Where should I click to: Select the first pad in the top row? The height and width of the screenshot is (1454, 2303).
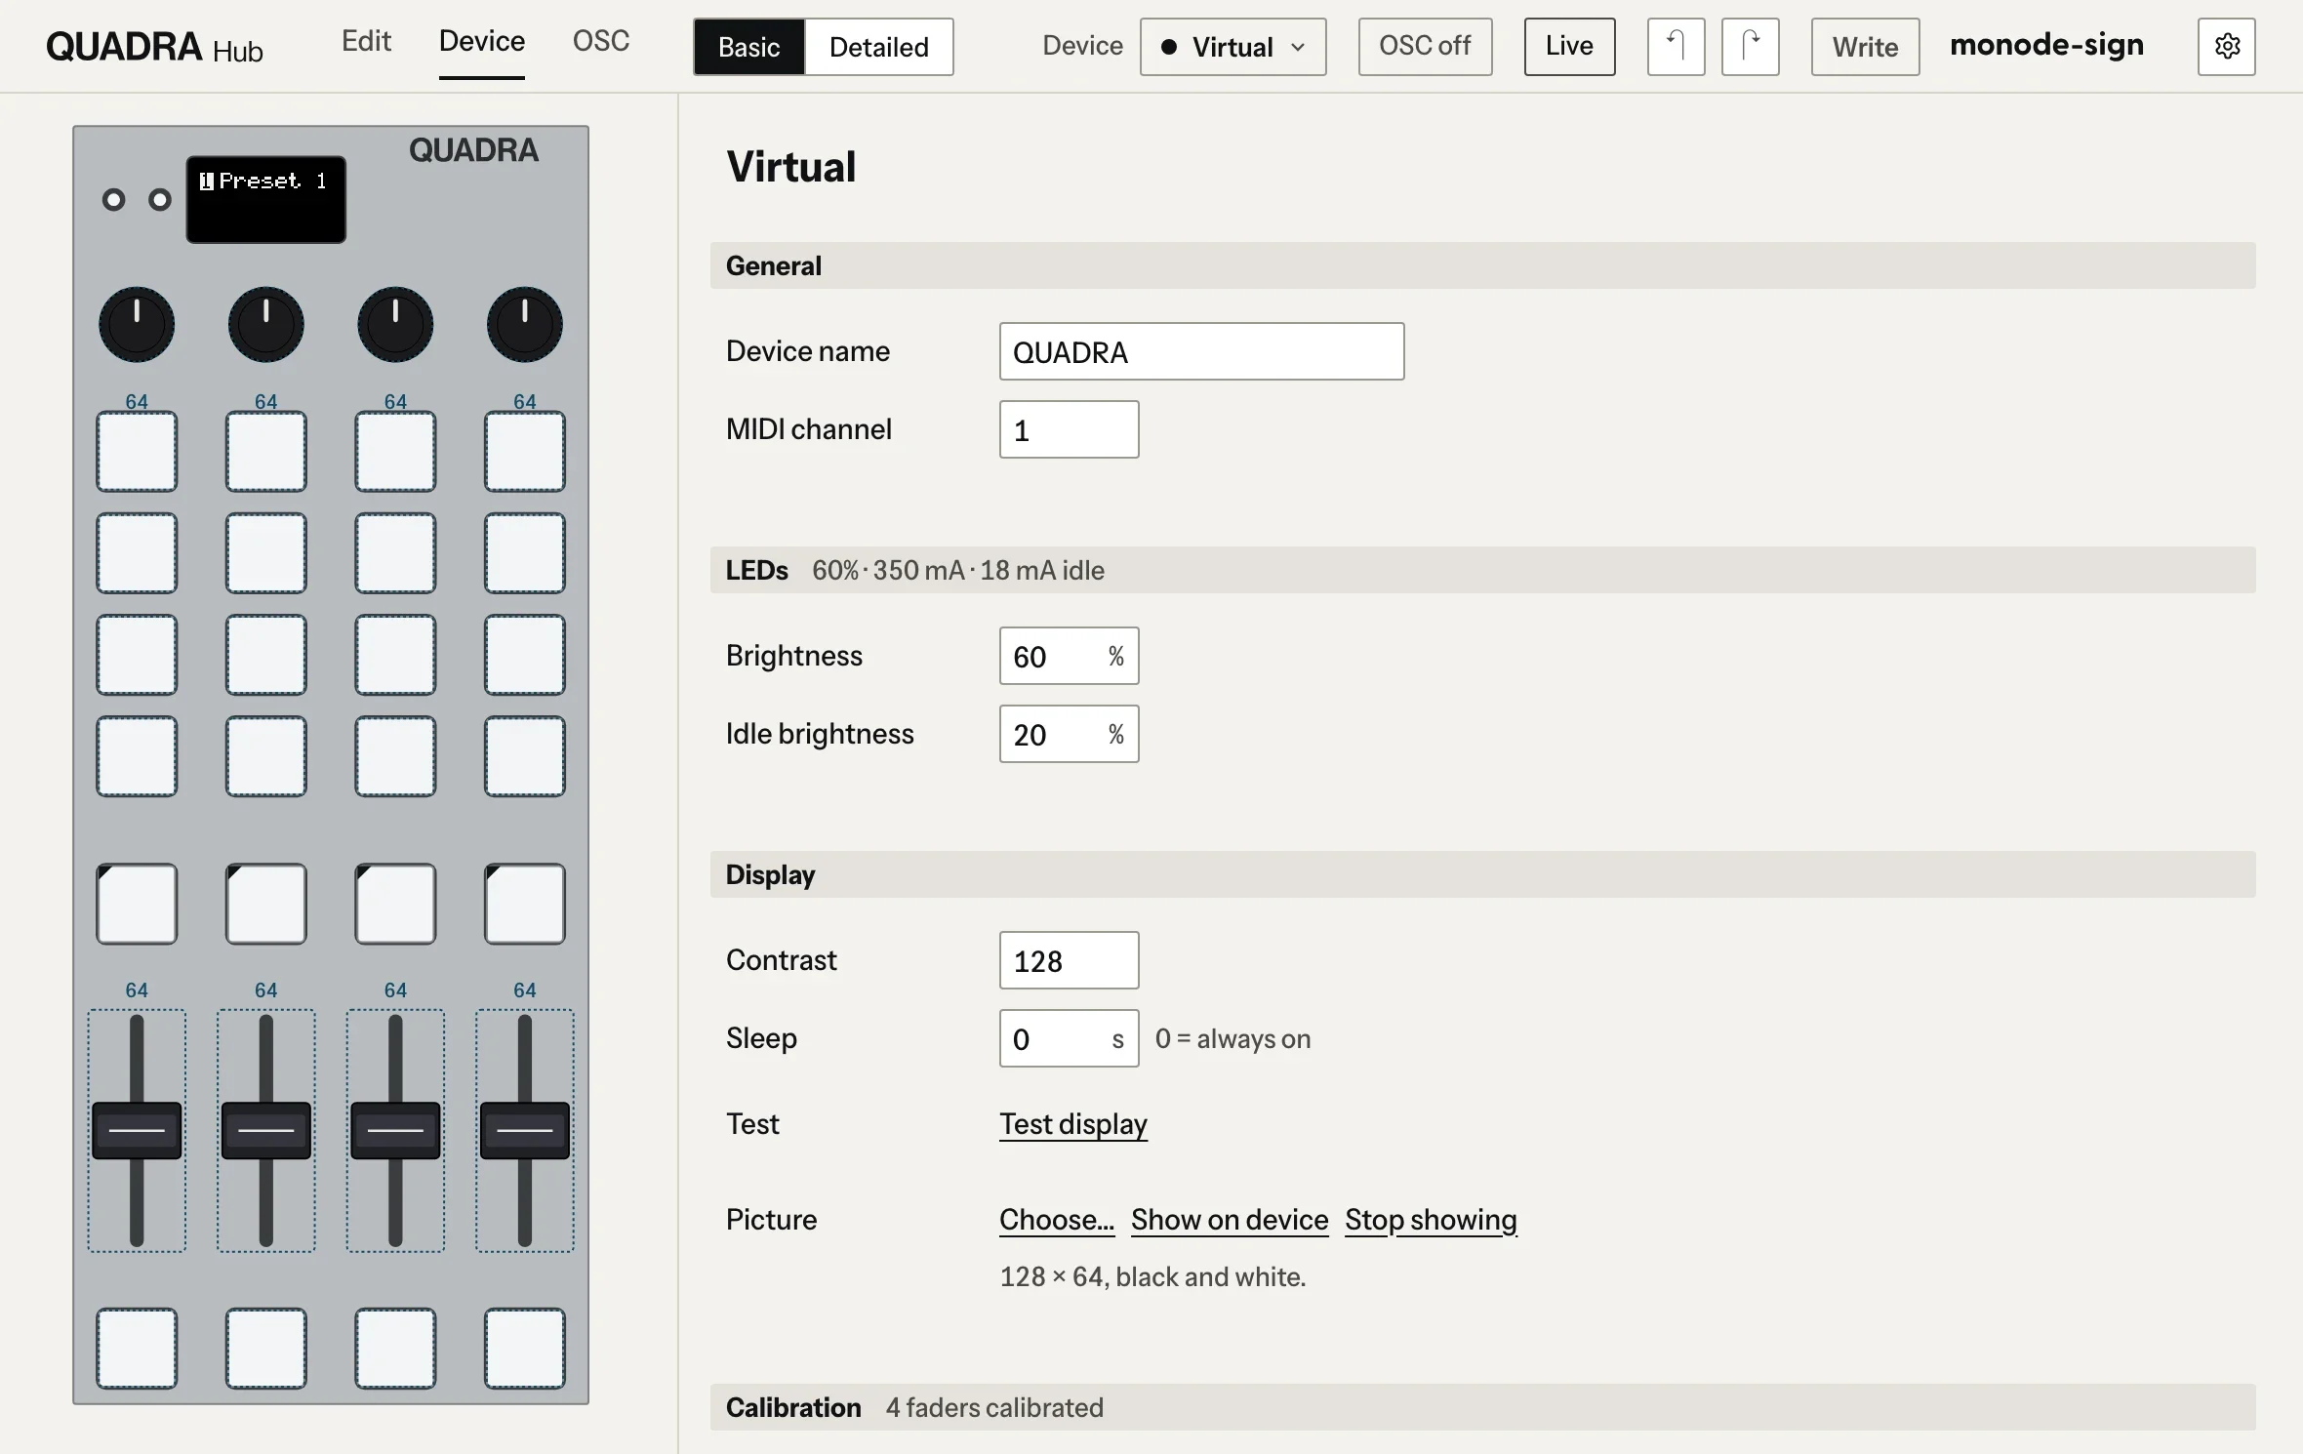pyautogui.click(x=137, y=451)
